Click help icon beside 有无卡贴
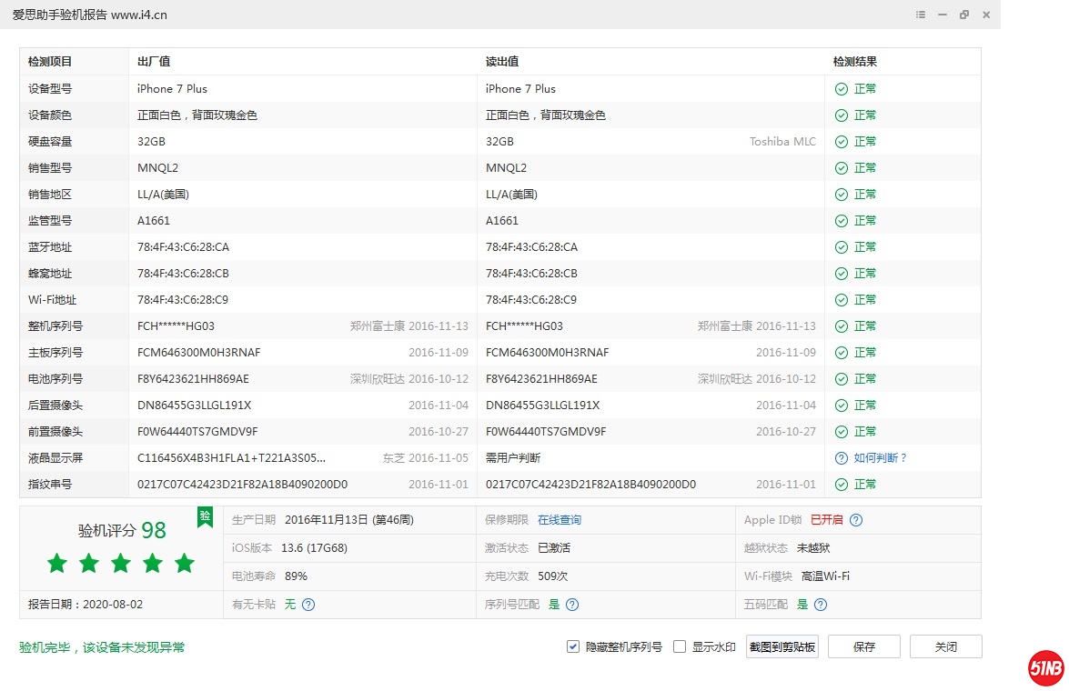Screen dimensions: 1069x691 (x=308, y=605)
